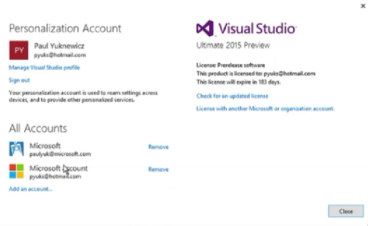Click the Microsoft Account label text

tap(58, 168)
